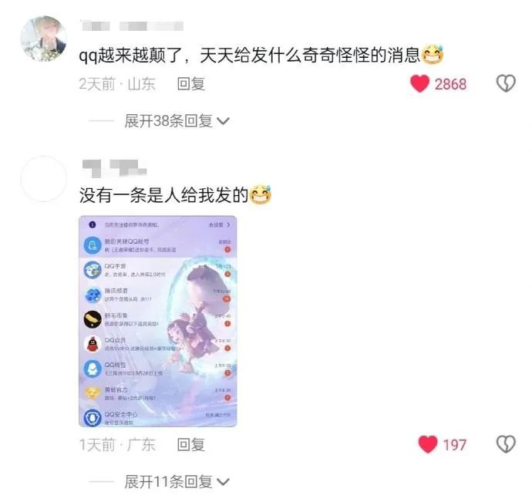The image size is (532, 502).
Task: Tap the laughing emoji after 奇奇怪怪的消息
Action: click(433, 54)
